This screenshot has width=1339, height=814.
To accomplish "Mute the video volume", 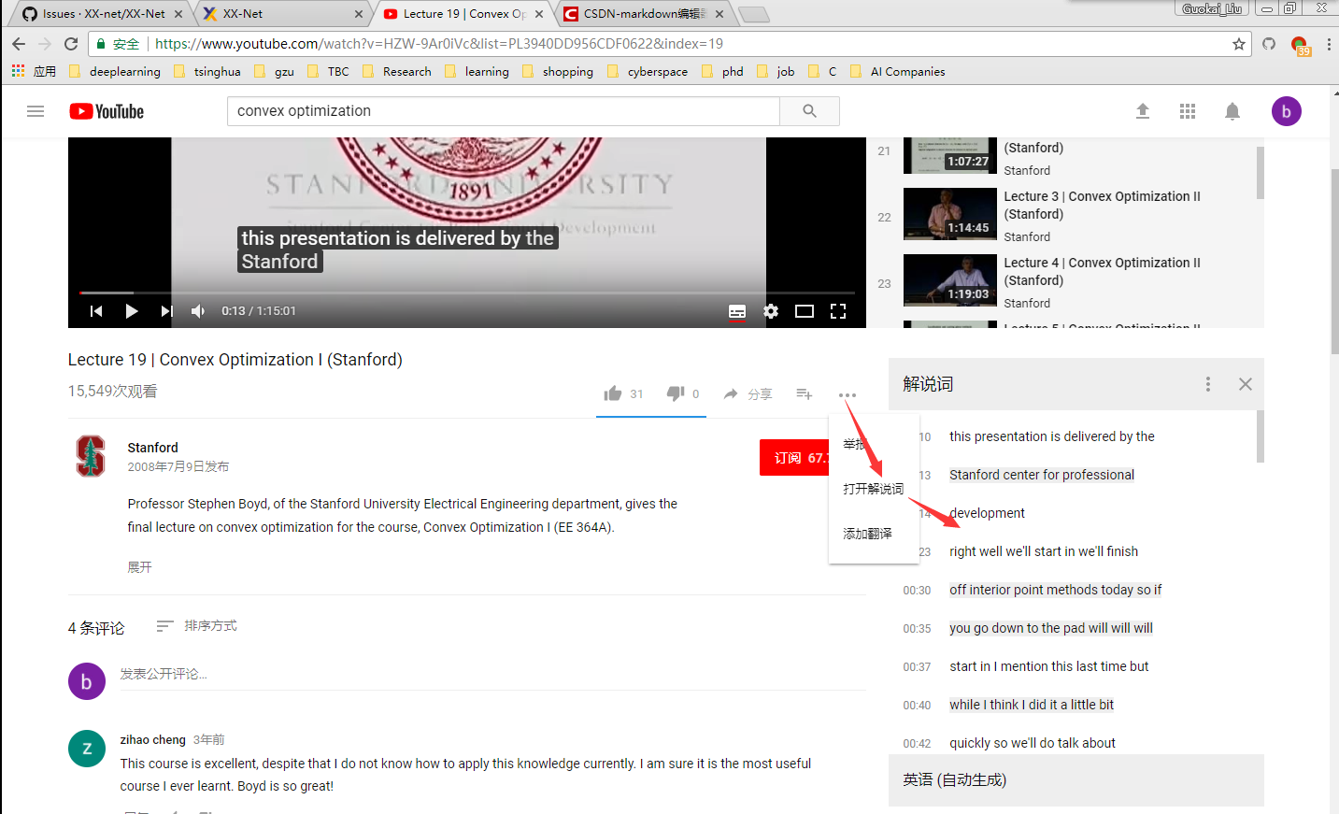I will pyautogui.click(x=198, y=311).
